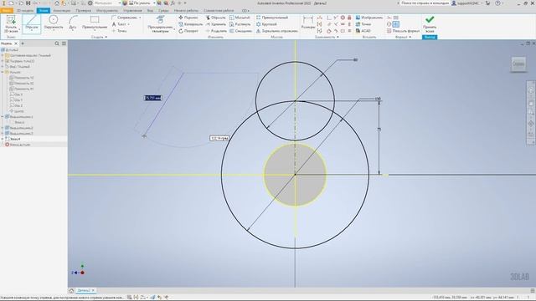The width and height of the screenshot is (536, 301).
Task: Expand the first Extrusion node in browser
Action: (3, 117)
